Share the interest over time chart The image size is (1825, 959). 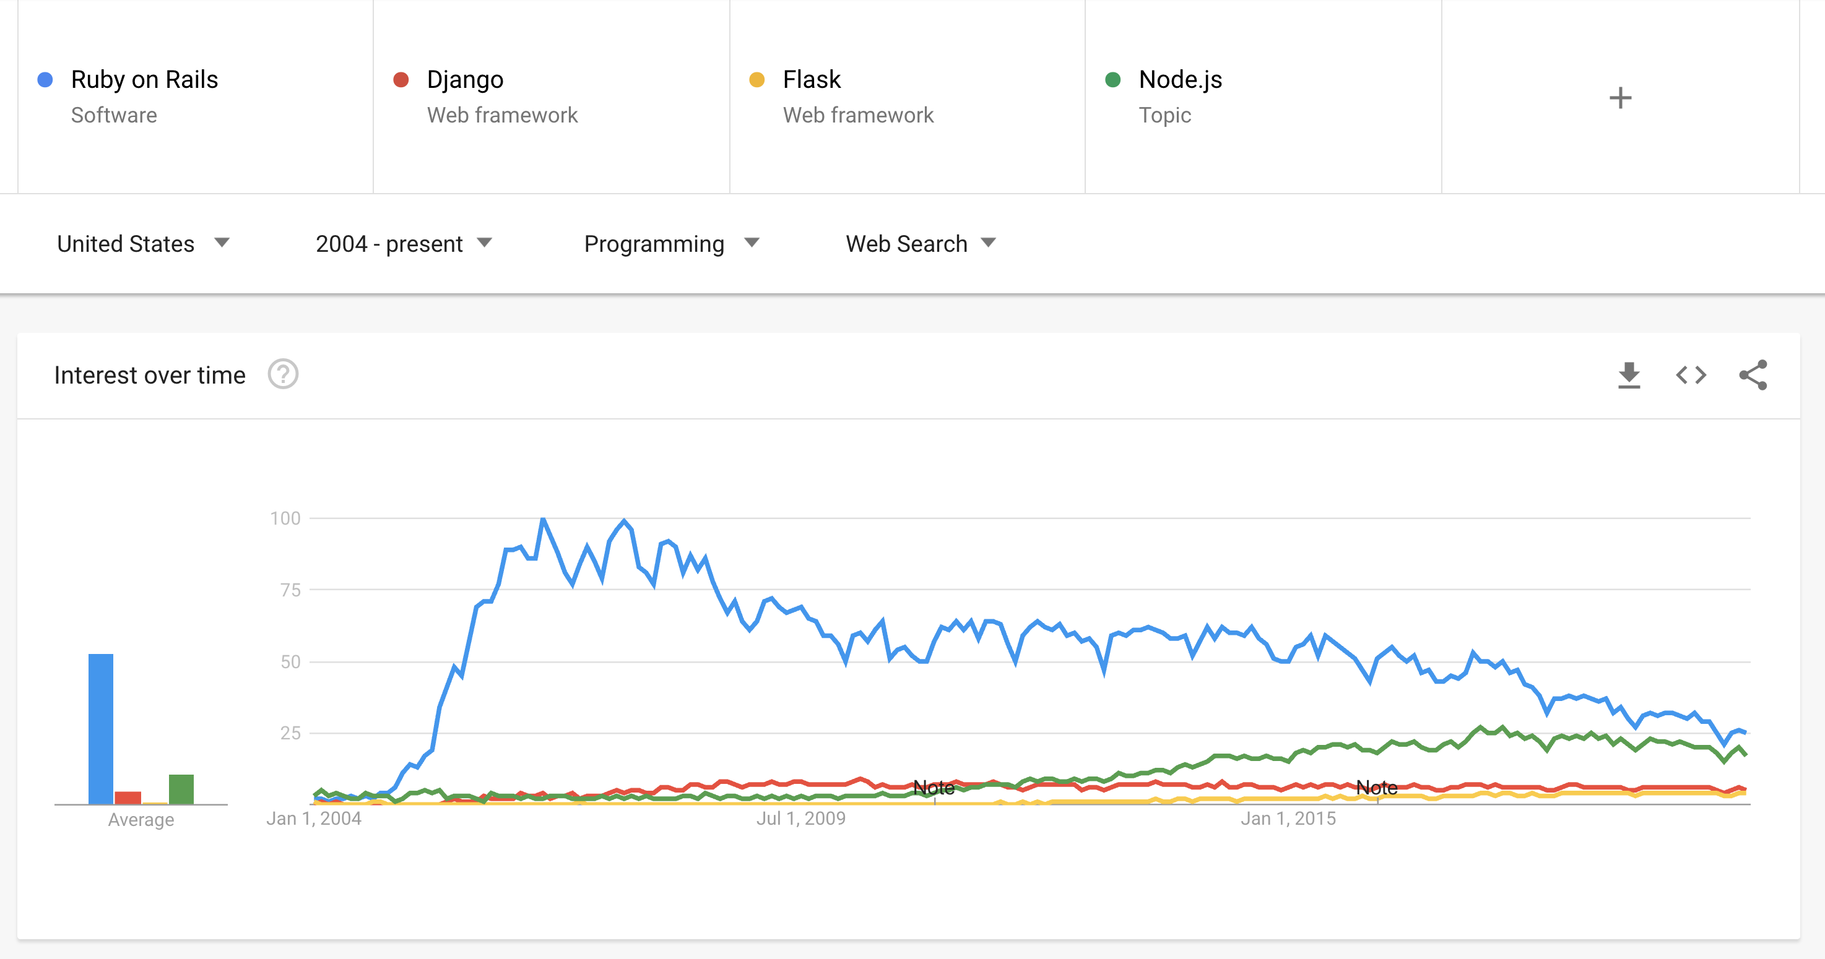1753,376
